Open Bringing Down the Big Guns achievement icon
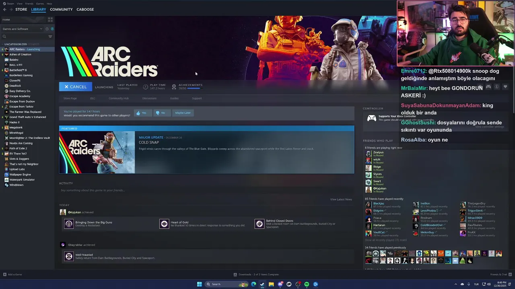Viewport: 515px width, 289px height. 69,224
